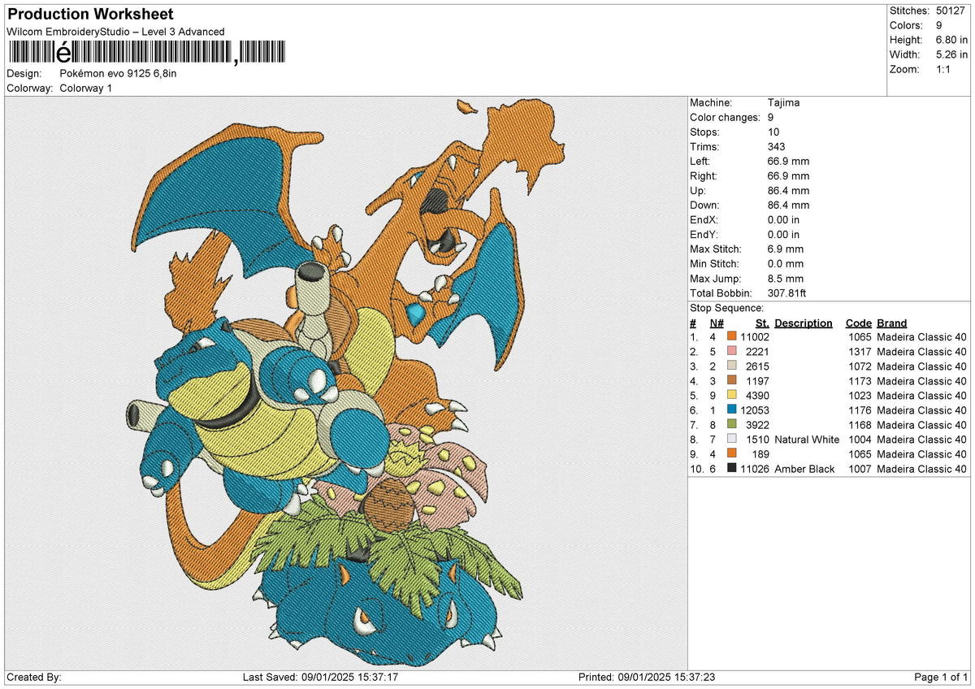Click the Amber Black description text
The image size is (975, 689).
(804, 469)
